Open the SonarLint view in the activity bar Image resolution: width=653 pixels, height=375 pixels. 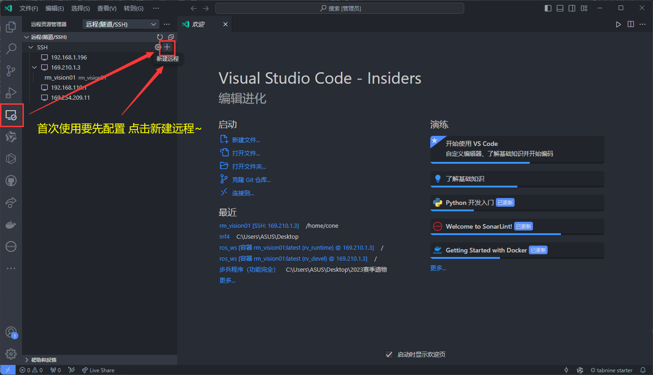(x=11, y=246)
